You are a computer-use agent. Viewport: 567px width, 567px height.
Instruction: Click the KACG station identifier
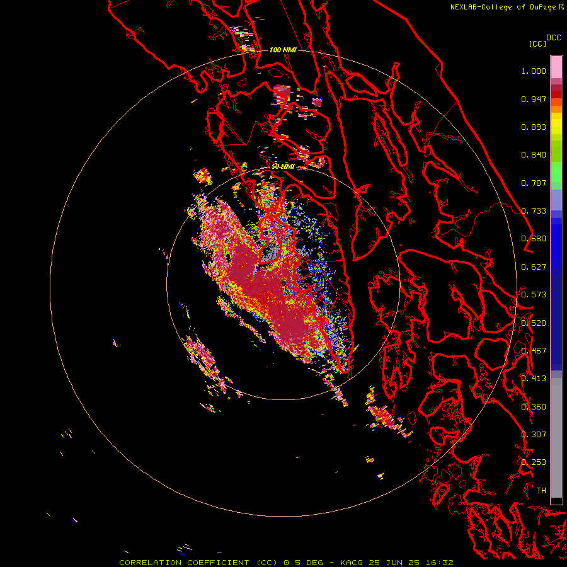tap(351, 563)
